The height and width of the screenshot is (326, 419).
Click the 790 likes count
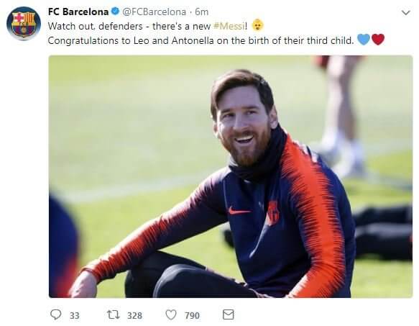pyautogui.click(x=192, y=315)
